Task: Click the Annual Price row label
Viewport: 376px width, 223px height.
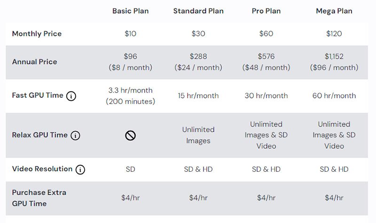Action: [x=34, y=62]
